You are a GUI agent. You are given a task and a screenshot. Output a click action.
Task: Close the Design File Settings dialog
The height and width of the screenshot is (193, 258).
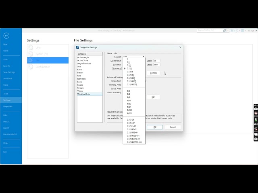[x=180, y=47]
